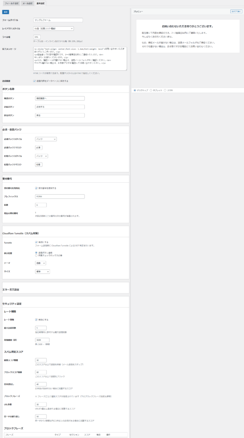Open the フィールド設定 tab
Image resolution: width=244 pixels, height=438 pixels.
[12, 3]
